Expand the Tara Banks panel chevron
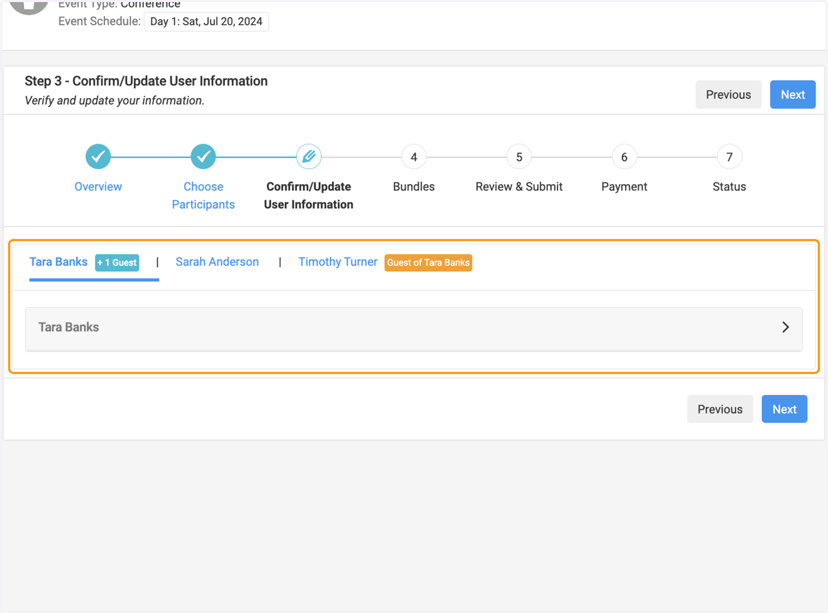This screenshot has height=613, width=828. [x=785, y=327]
